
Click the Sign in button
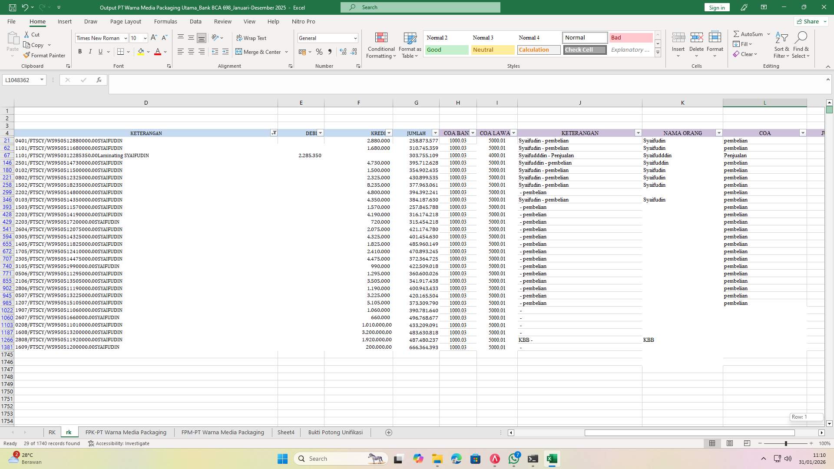716,7
